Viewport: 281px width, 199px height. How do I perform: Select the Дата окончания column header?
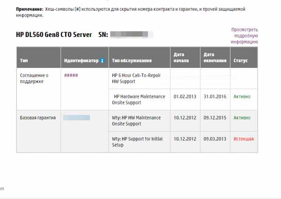[x=215, y=57]
